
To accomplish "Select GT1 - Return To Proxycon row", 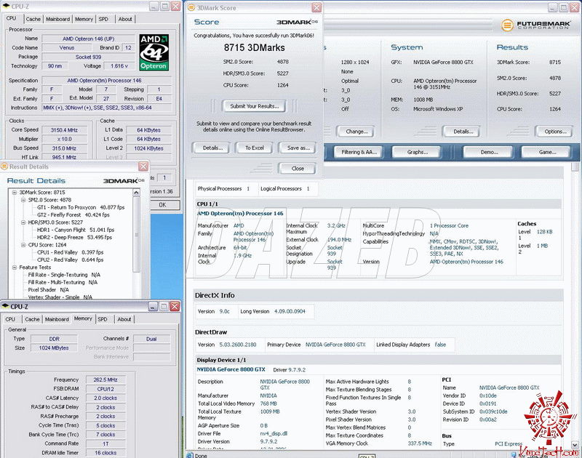I will (x=81, y=207).
